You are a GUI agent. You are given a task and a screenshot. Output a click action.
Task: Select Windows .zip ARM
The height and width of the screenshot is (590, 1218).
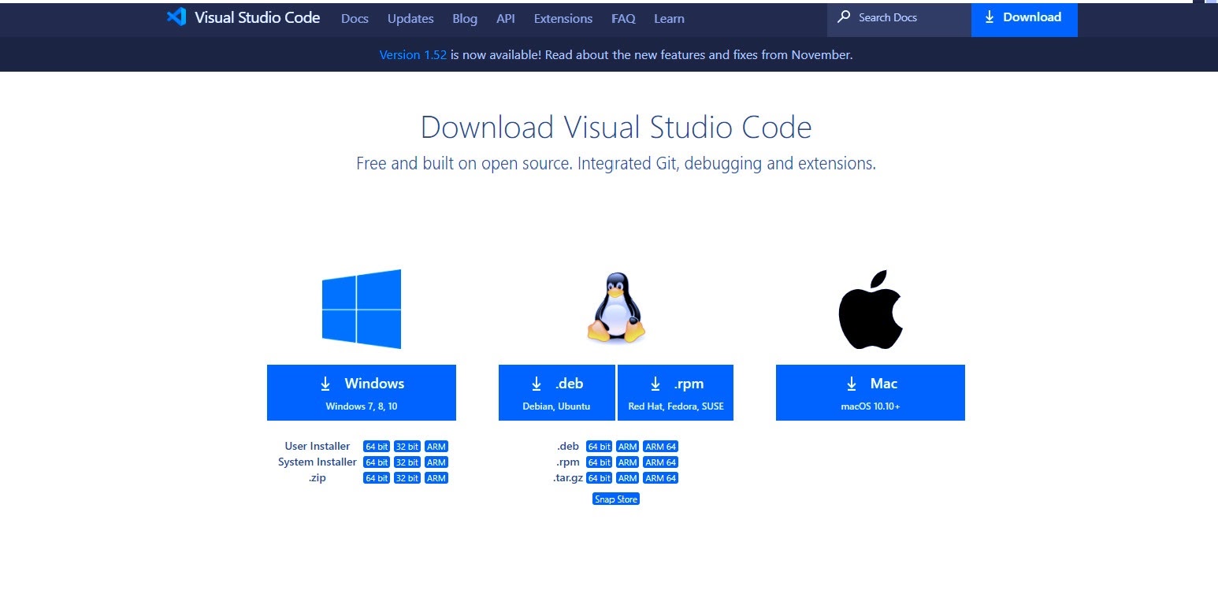tap(436, 478)
